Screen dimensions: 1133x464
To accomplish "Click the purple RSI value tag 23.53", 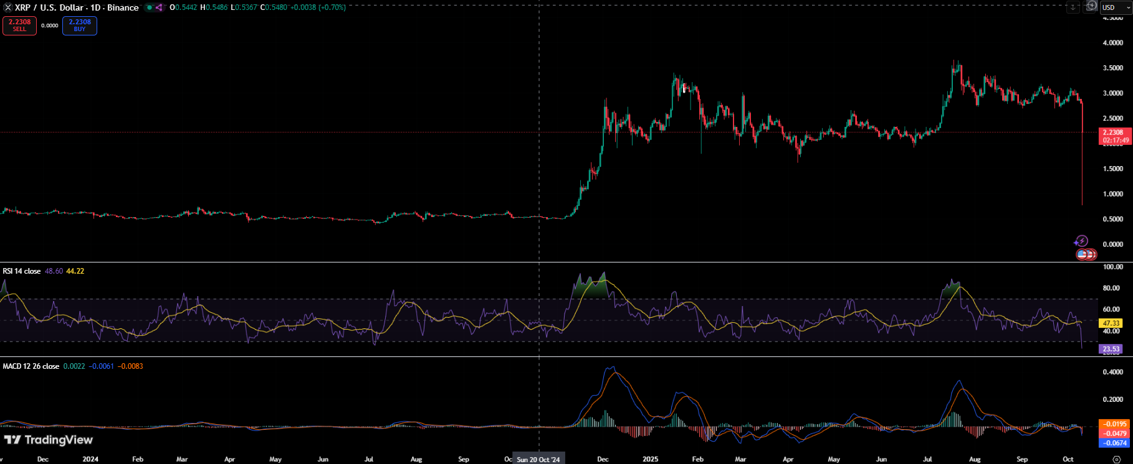I will pos(1111,349).
